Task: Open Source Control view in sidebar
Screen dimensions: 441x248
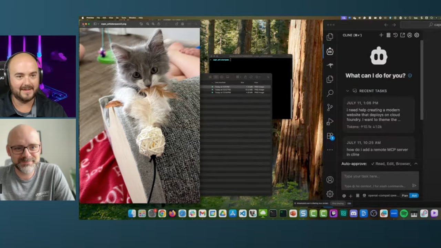Action: pyautogui.click(x=330, y=107)
